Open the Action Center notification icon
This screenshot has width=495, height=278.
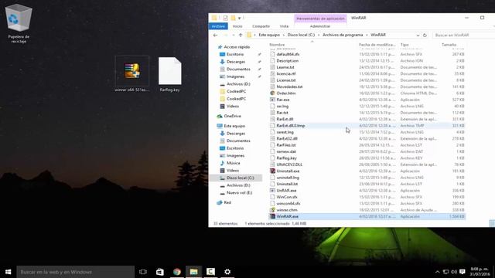click(x=463, y=272)
